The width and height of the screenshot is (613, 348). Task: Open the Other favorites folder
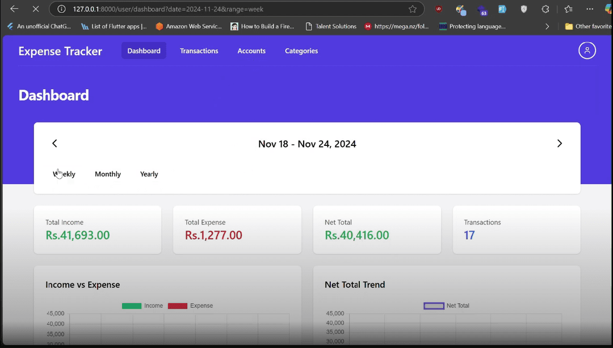point(588,26)
